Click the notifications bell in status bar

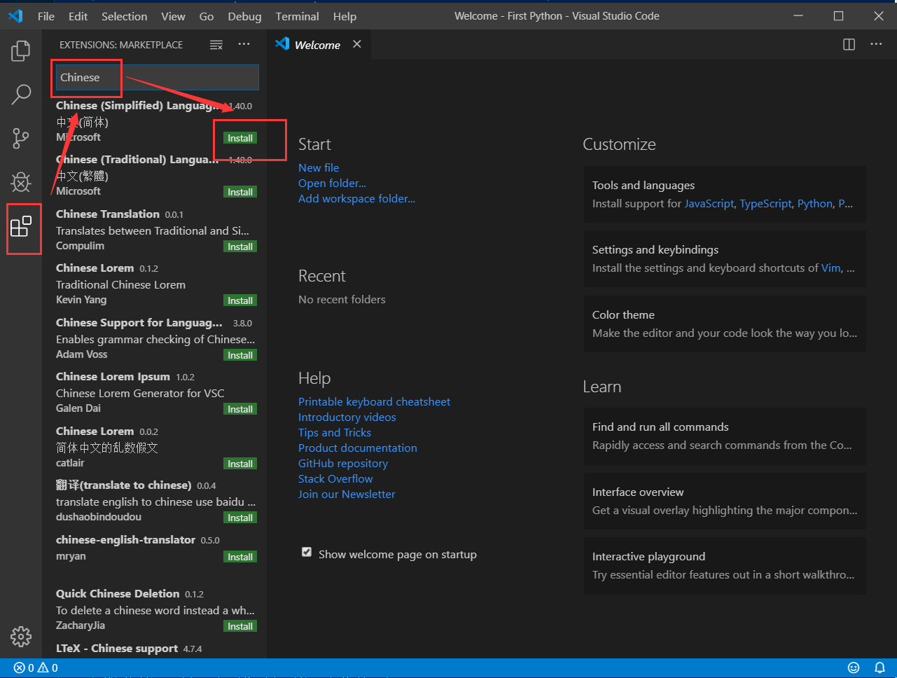879,667
